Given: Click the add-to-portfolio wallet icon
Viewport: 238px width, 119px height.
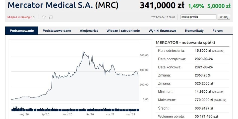Looking at the screenshot, I should point(50,17).
